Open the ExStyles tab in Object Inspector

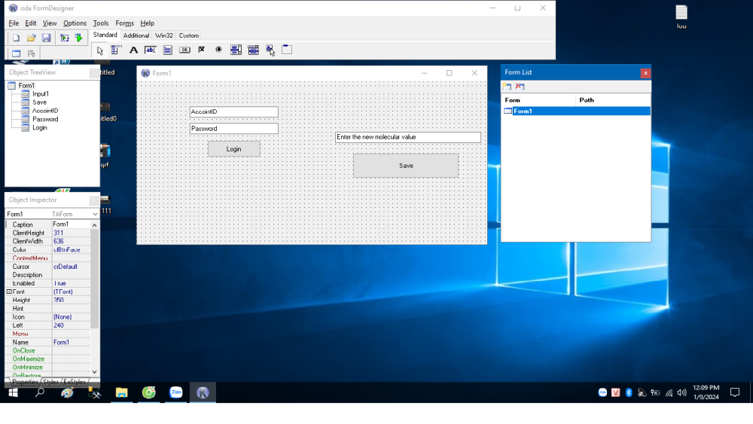(x=75, y=383)
